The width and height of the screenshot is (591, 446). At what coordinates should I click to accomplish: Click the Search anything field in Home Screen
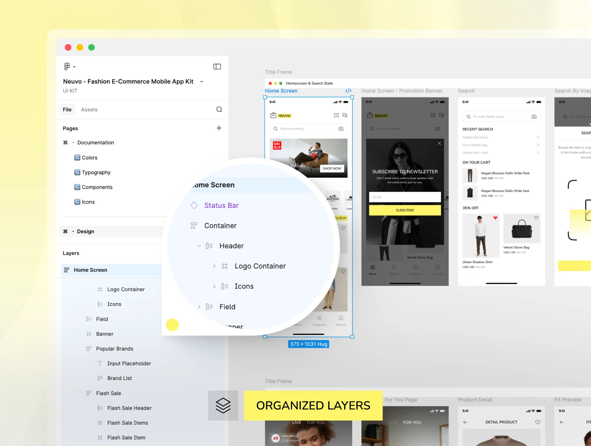tap(308, 129)
